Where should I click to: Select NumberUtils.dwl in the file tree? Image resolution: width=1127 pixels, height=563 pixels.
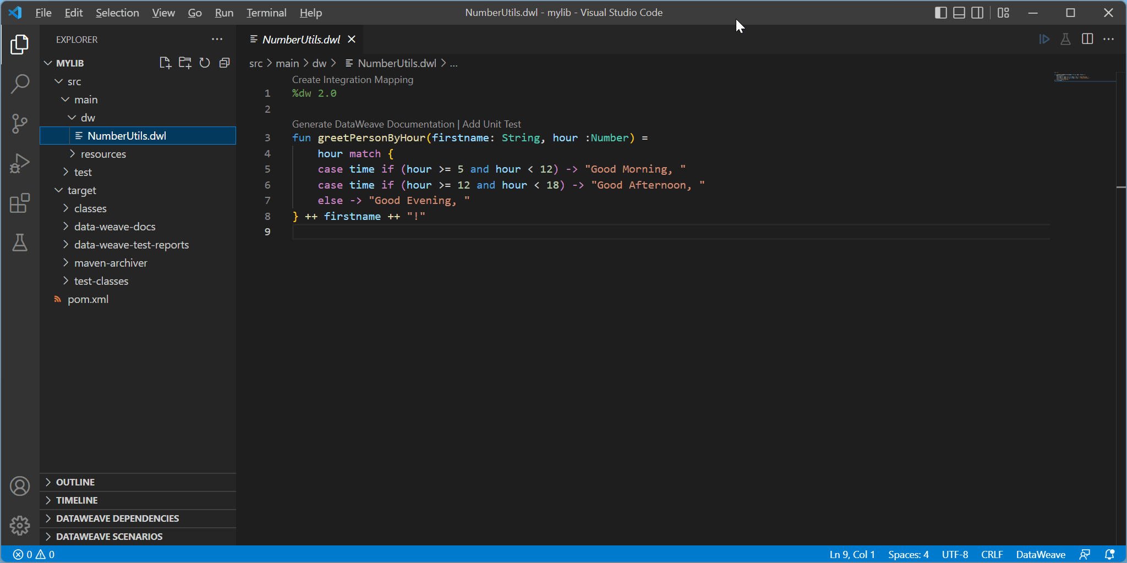[x=138, y=136]
